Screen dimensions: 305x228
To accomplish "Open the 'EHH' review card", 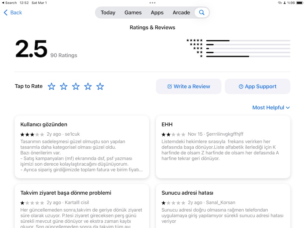I will pos(223,147).
